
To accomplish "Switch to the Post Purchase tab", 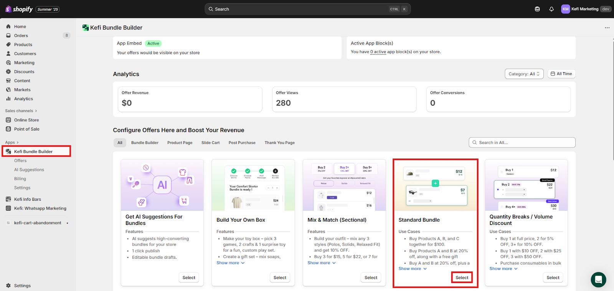I will coord(242,143).
